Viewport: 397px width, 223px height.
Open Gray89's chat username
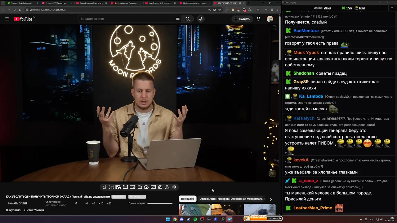[301, 82]
